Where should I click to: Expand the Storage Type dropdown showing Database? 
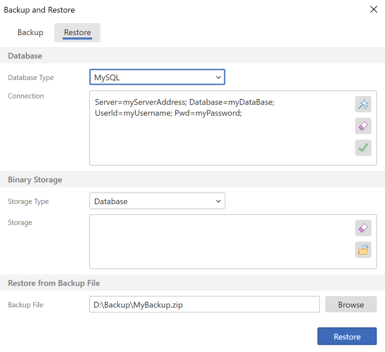point(157,201)
